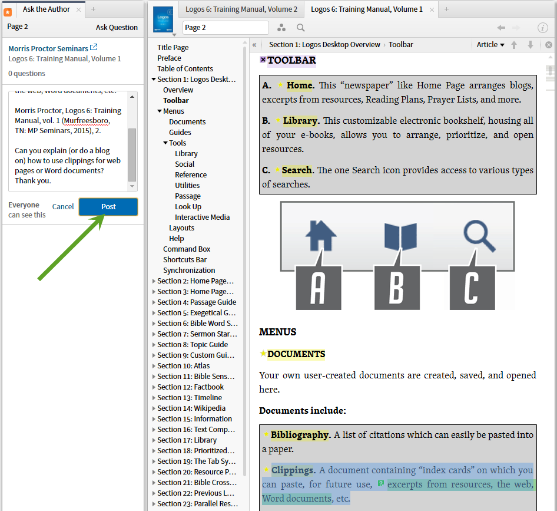The image size is (557, 511).
Task: Expand Section 4: Passage Guide node
Action: (x=154, y=302)
